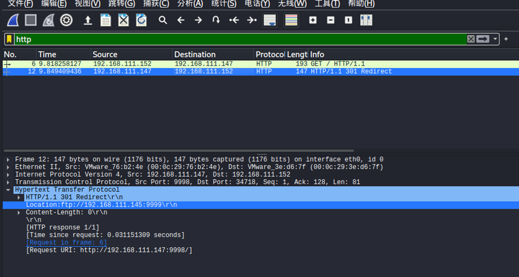
Task: Open the 跳转(G) menu
Action: (x=122, y=4)
